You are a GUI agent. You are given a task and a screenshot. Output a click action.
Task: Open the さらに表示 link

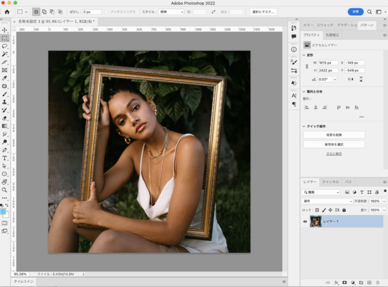coord(334,154)
